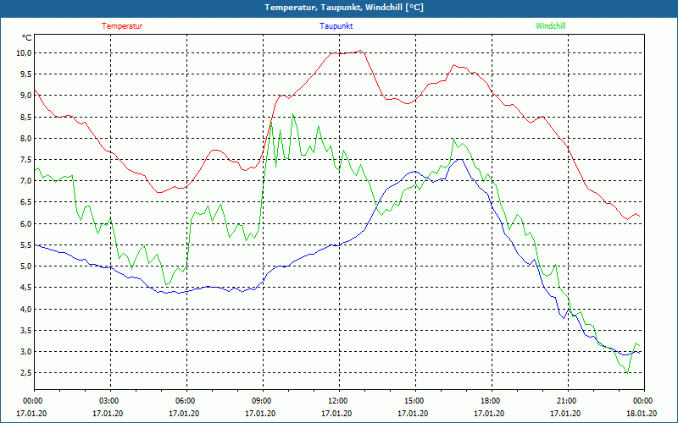Click the blue Taupunkt legend label
678x423 pixels.
pyautogui.click(x=336, y=26)
